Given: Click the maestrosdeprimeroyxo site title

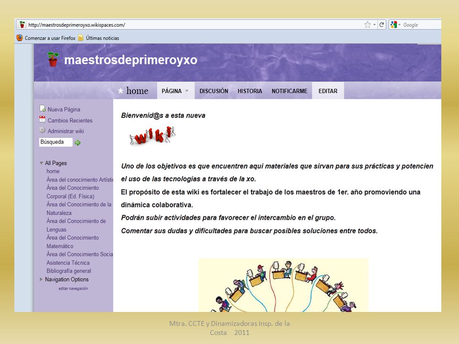Looking at the screenshot, I should point(131,60).
